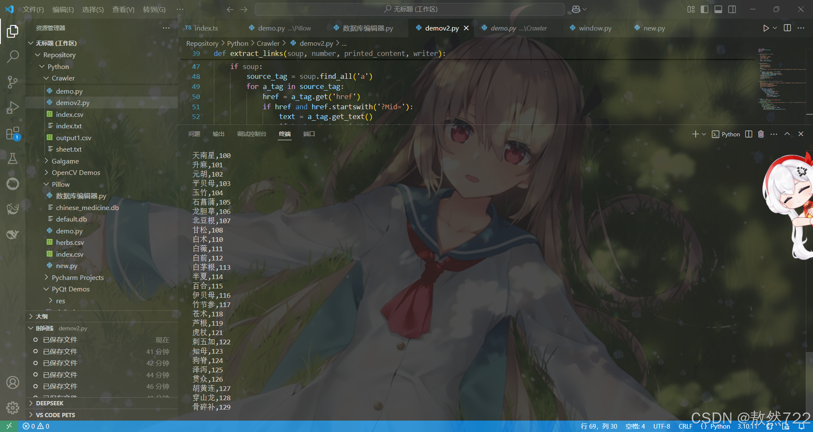Image resolution: width=813 pixels, height=432 pixels.
Task: Go back with the navigation arrow
Action: [x=230, y=9]
